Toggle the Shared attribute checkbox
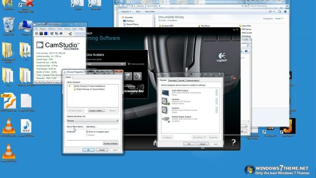This screenshot has width=316, height=178. [x=87, y=135]
